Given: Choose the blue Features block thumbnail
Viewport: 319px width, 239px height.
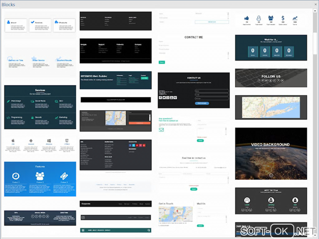Looking at the screenshot, I should [x=40, y=179].
